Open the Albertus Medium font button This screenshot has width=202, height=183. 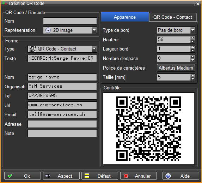click(176, 68)
